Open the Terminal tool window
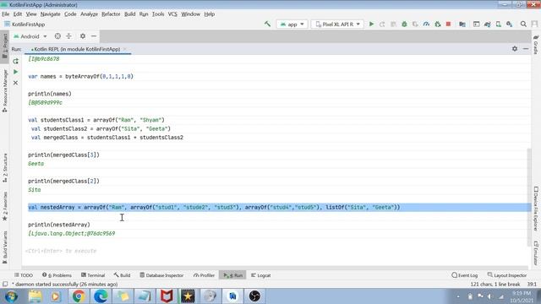The height and width of the screenshot is (304, 541). tap(93, 275)
